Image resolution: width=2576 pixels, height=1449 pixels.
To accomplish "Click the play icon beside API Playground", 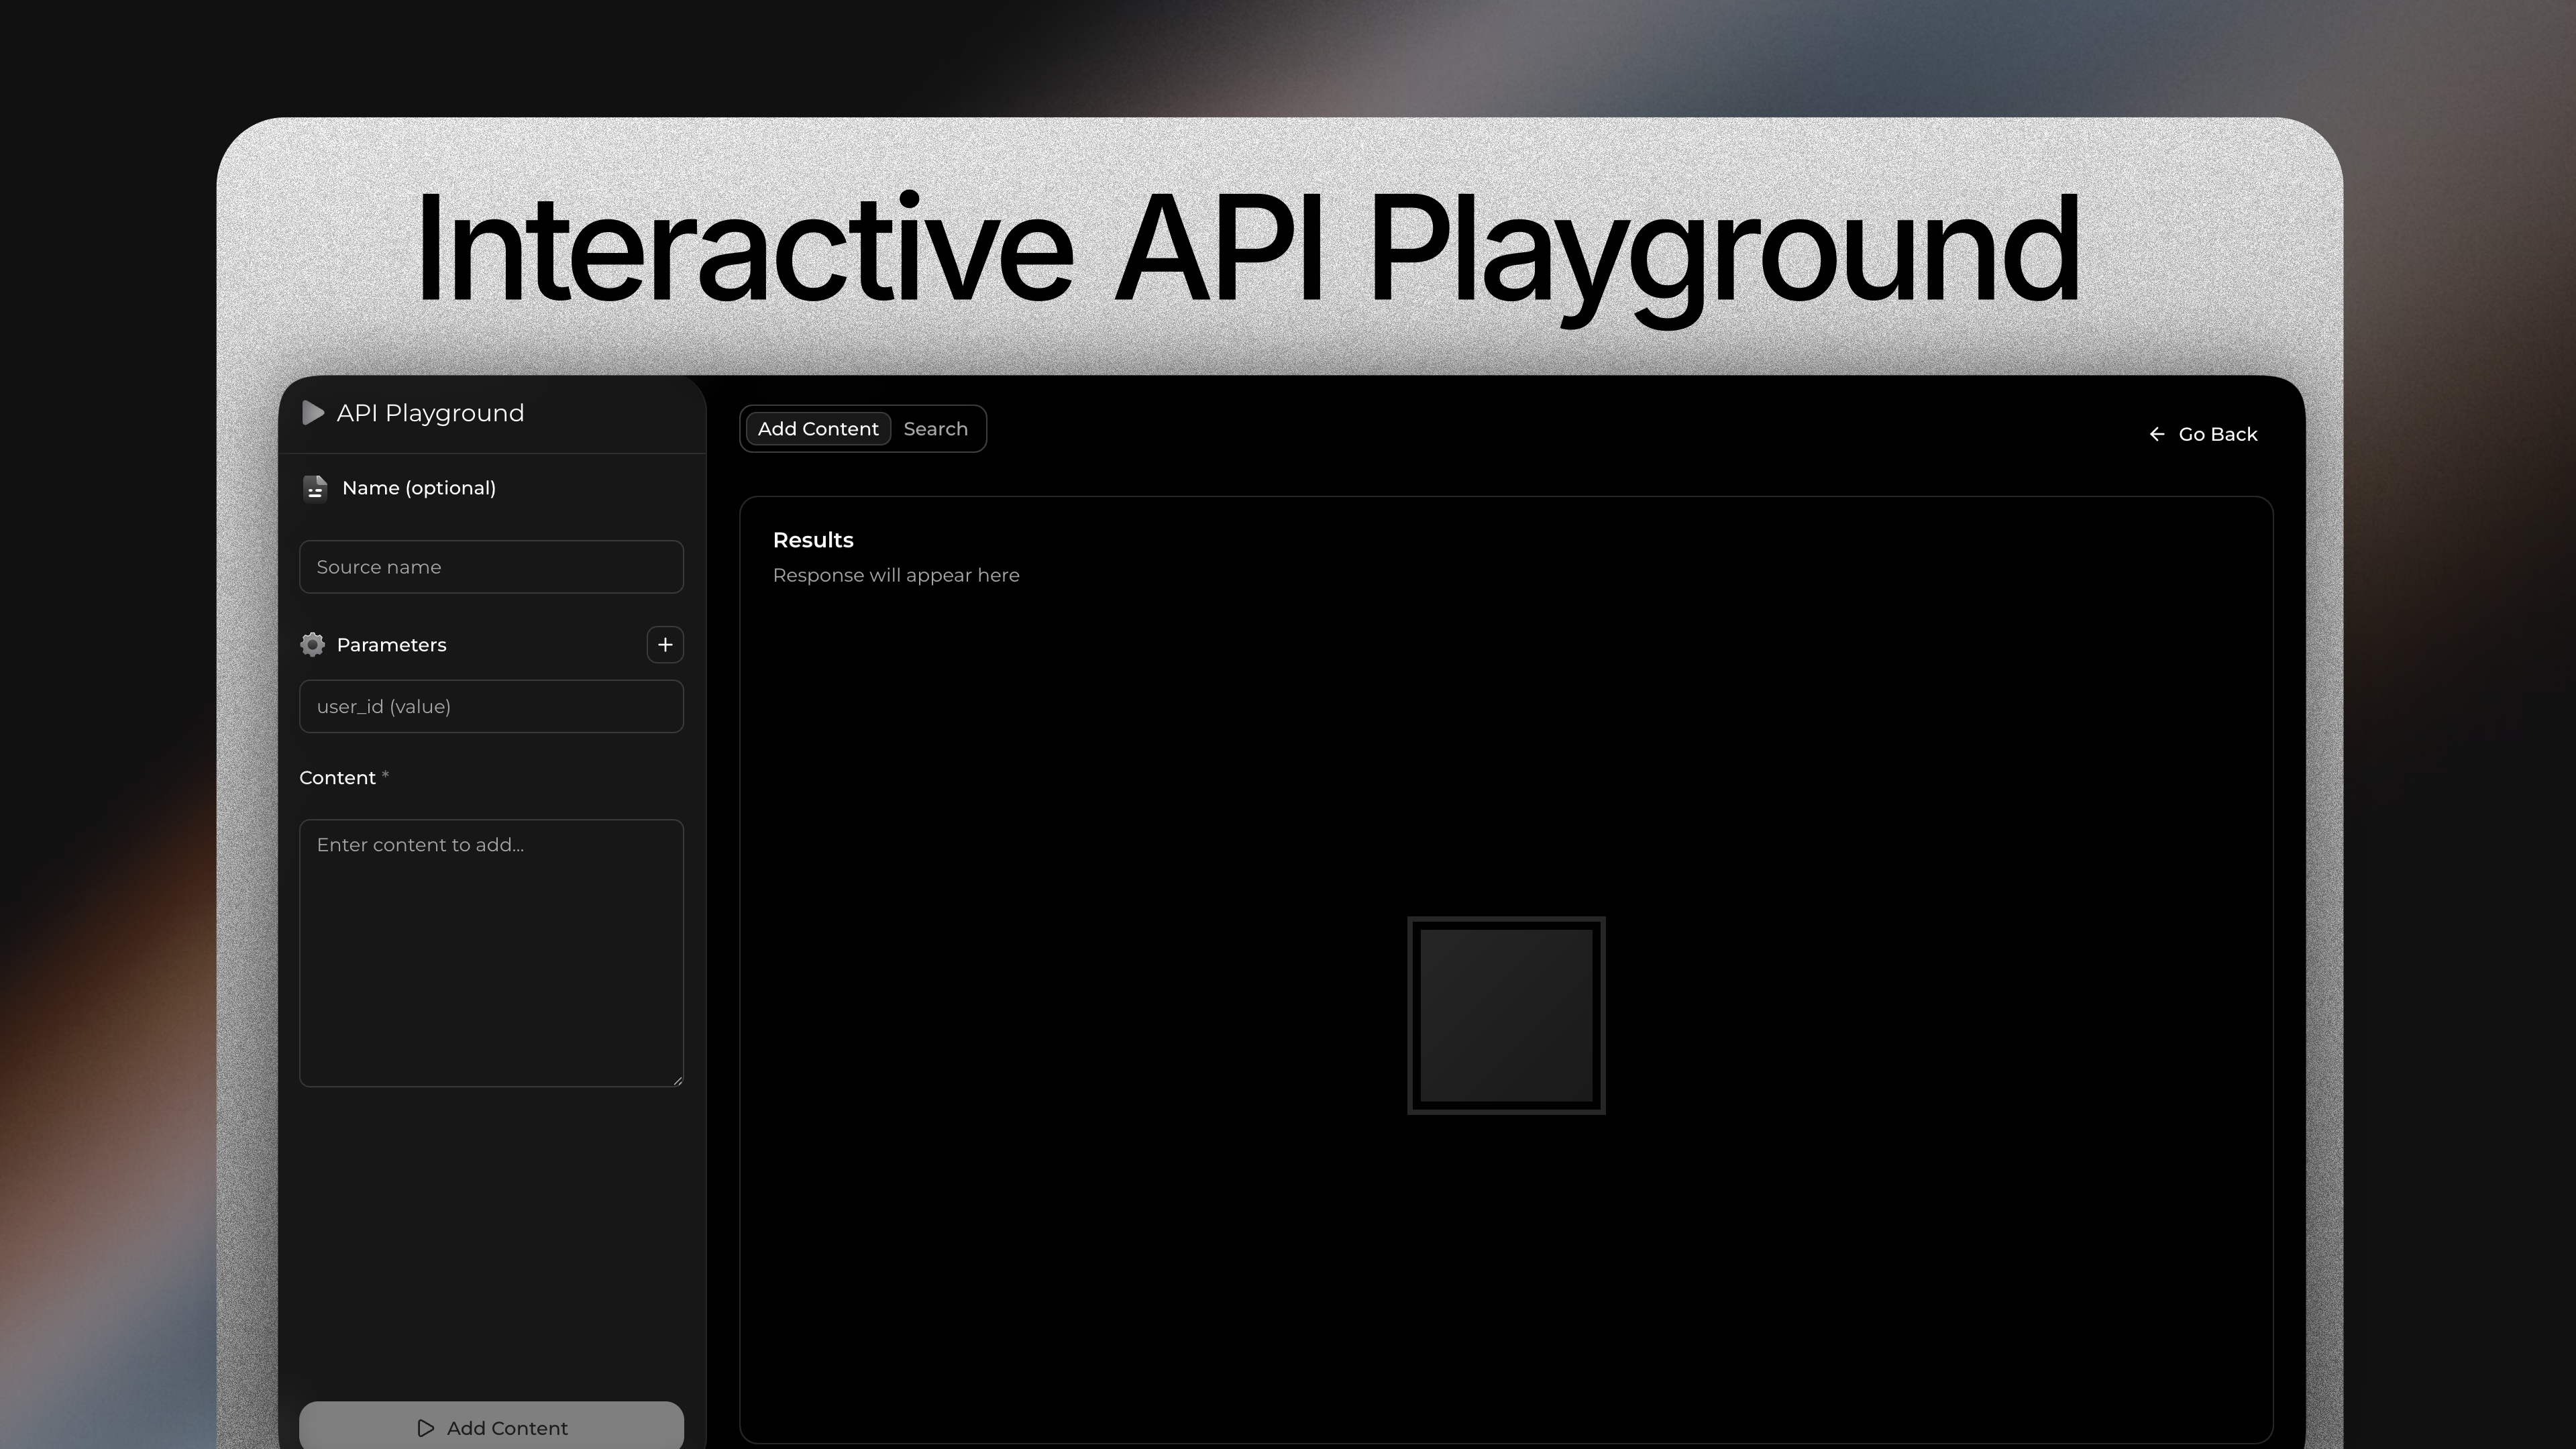I will tap(313, 413).
